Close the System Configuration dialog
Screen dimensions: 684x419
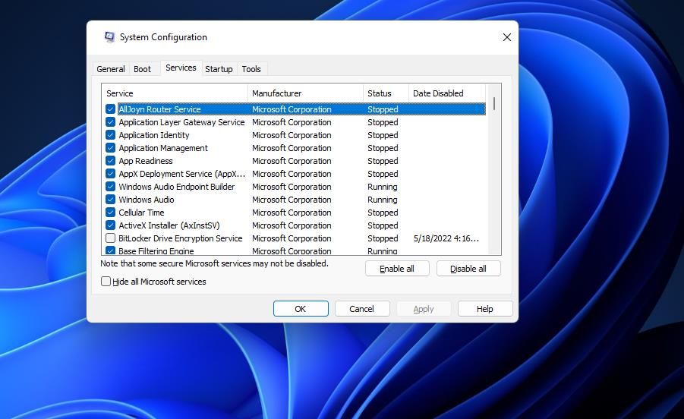click(507, 37)
